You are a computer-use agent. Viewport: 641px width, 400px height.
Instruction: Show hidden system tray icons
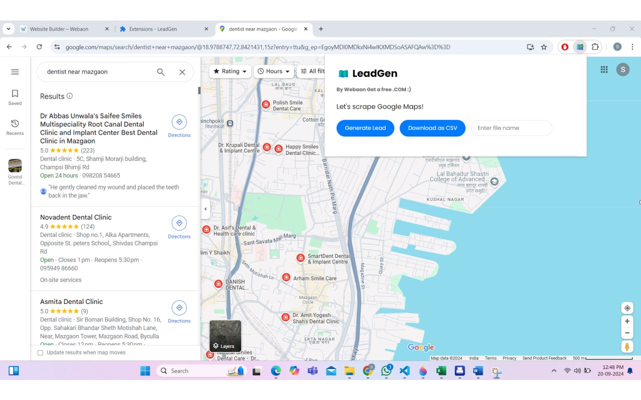[x=554, y=371]
